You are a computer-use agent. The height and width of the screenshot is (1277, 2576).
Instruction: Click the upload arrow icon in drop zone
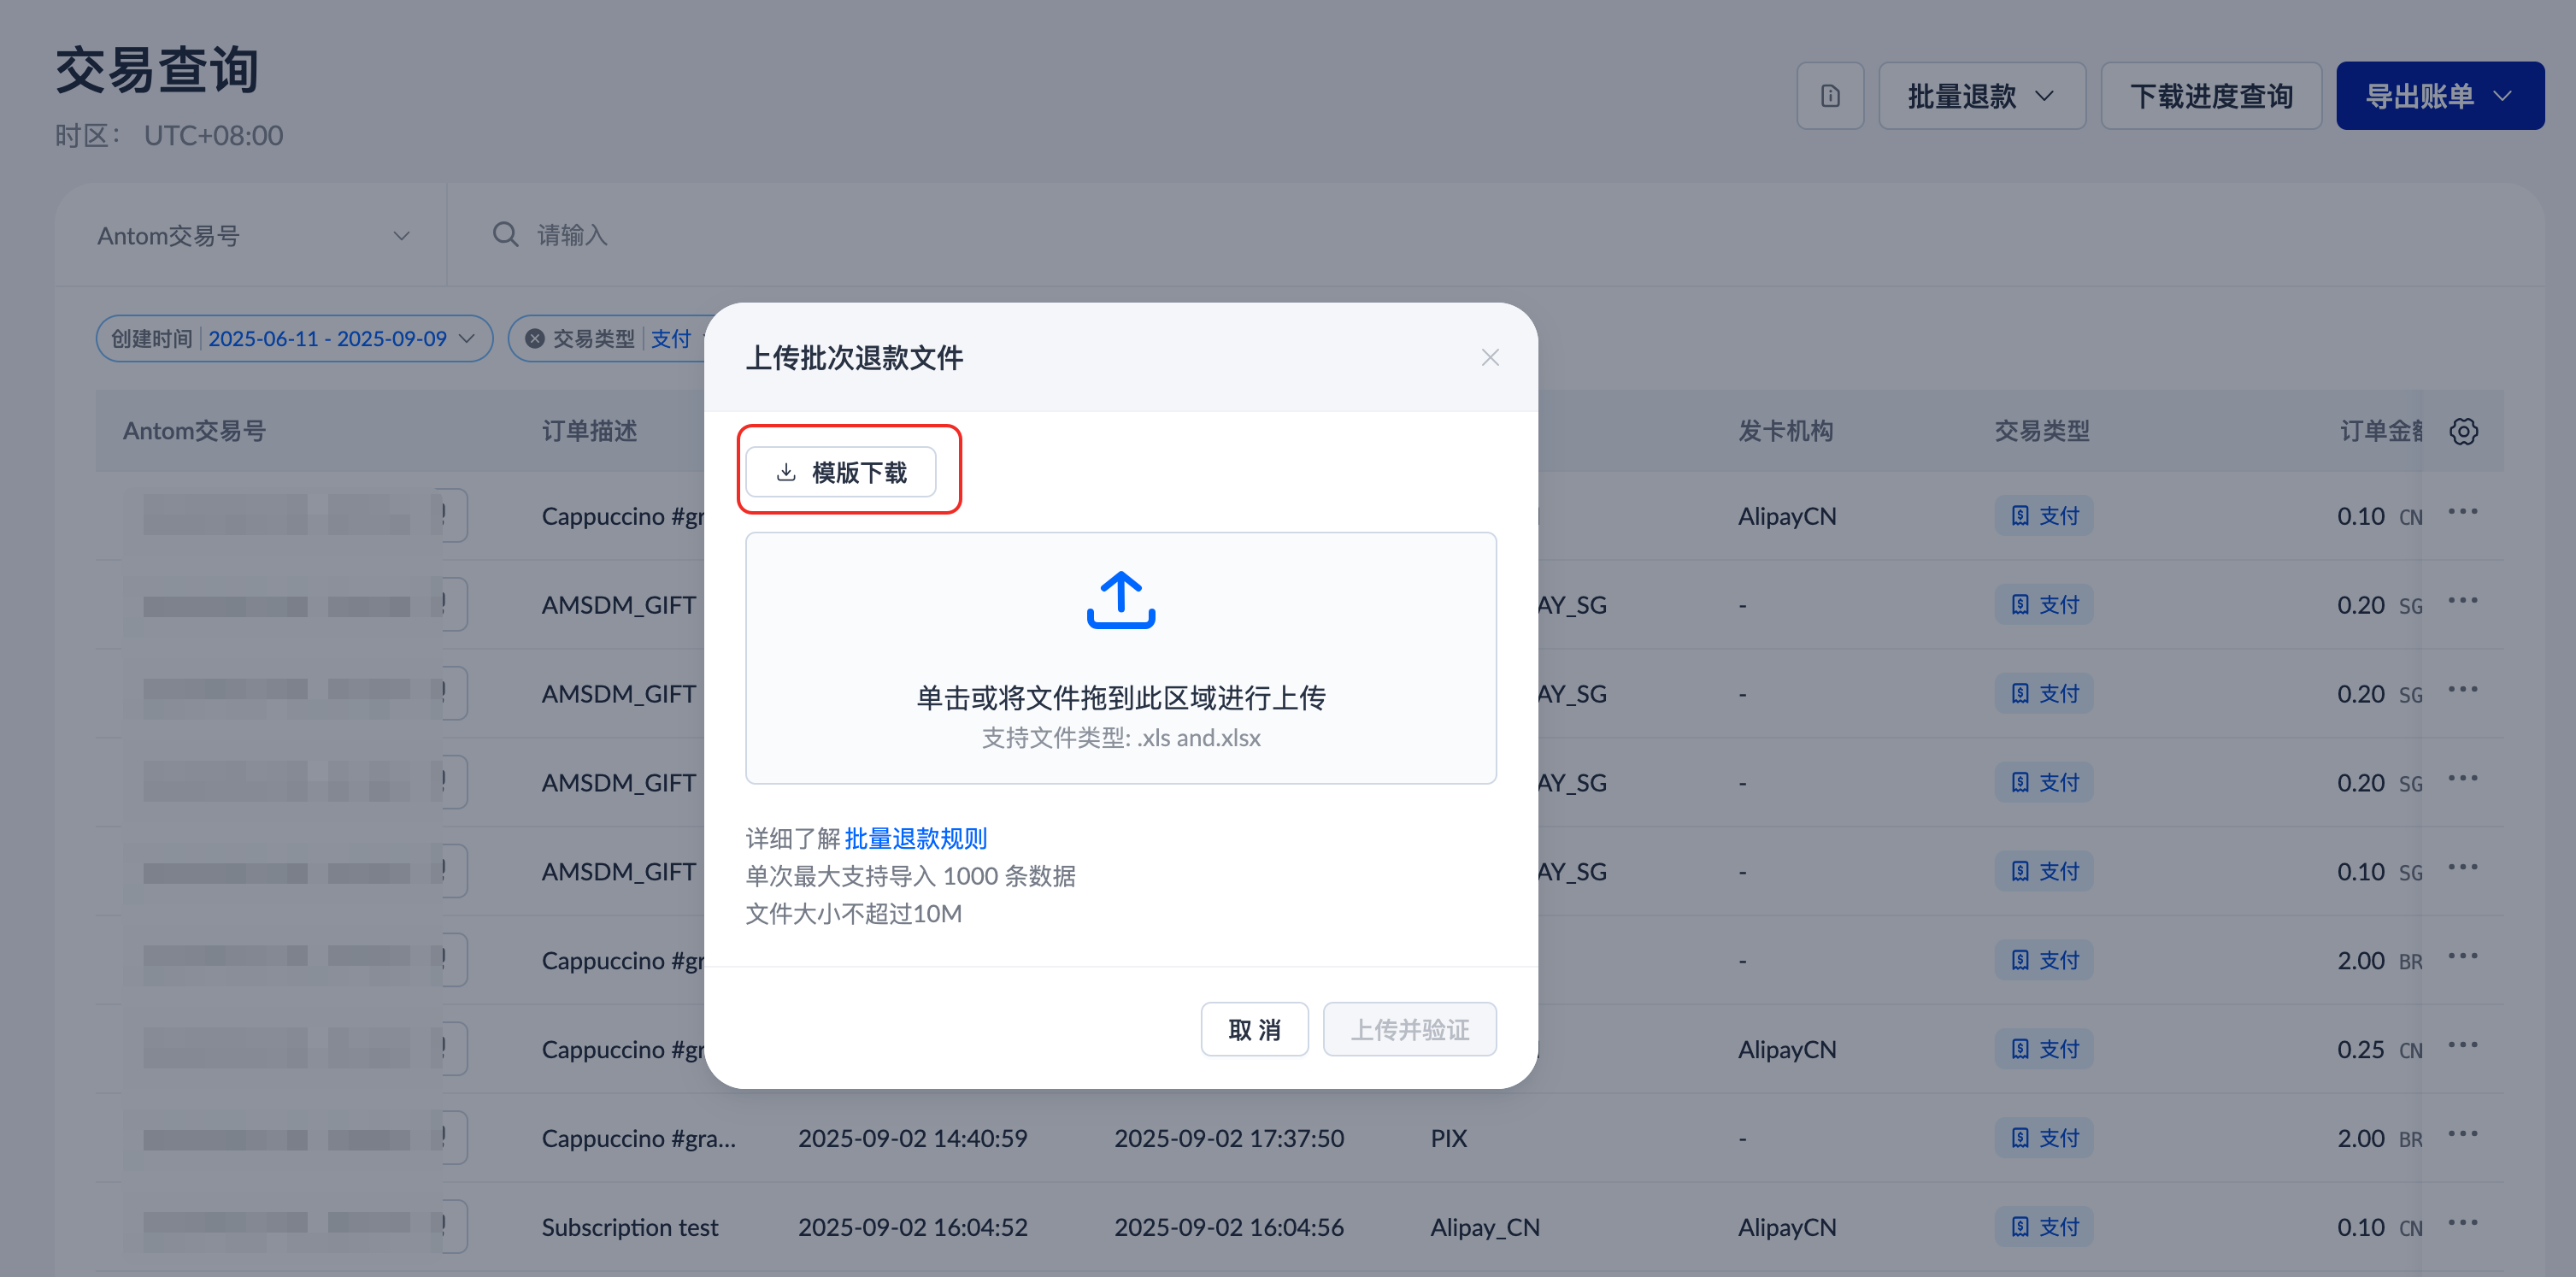pos(1120,599)
